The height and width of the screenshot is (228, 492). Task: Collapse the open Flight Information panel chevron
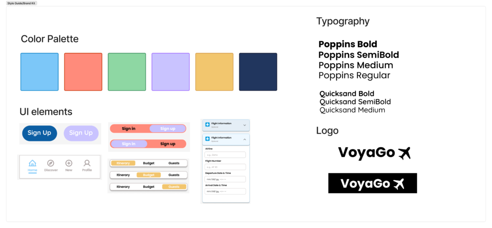tap(245, 139)
